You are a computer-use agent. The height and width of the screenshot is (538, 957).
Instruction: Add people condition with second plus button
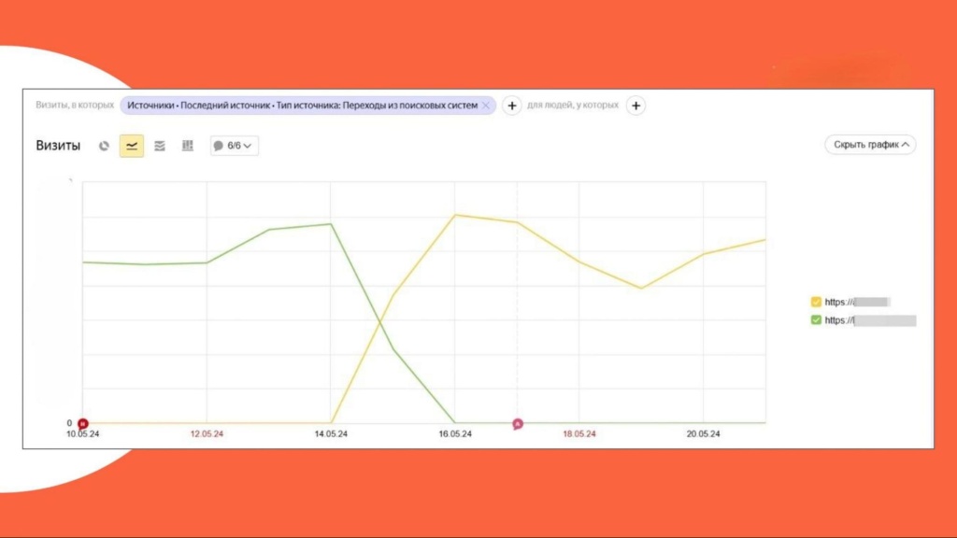pyautogui.click(x=635, y=106)
